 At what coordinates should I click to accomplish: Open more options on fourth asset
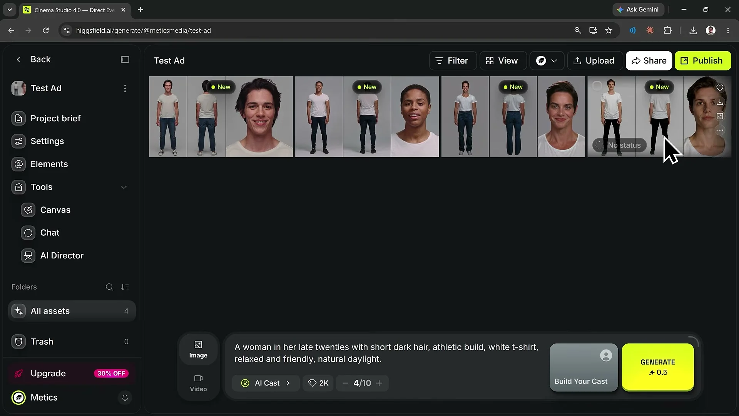[x=720, y=131]
